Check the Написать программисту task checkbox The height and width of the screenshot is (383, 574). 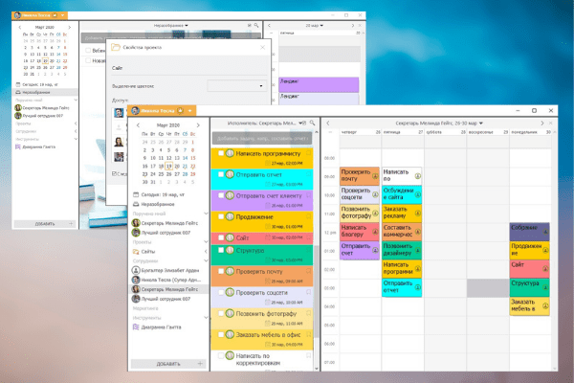[x=220, y=153]
